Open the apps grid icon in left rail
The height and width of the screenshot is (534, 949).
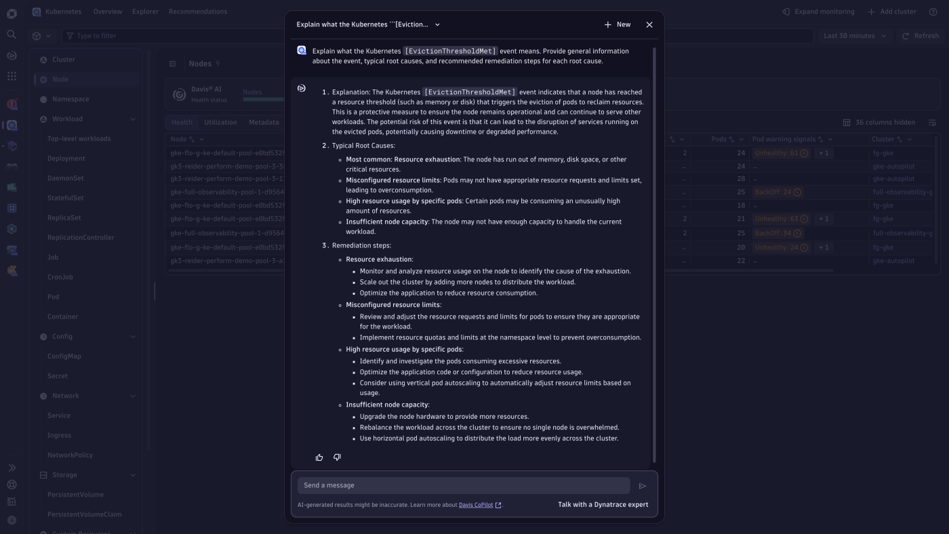[x=12, y=76]
